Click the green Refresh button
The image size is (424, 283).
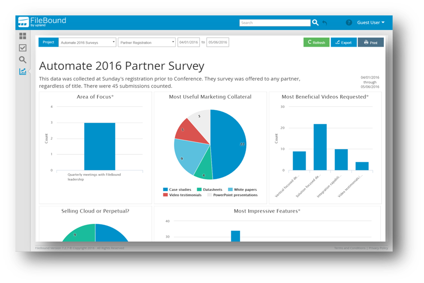click(x=316, y=42)
